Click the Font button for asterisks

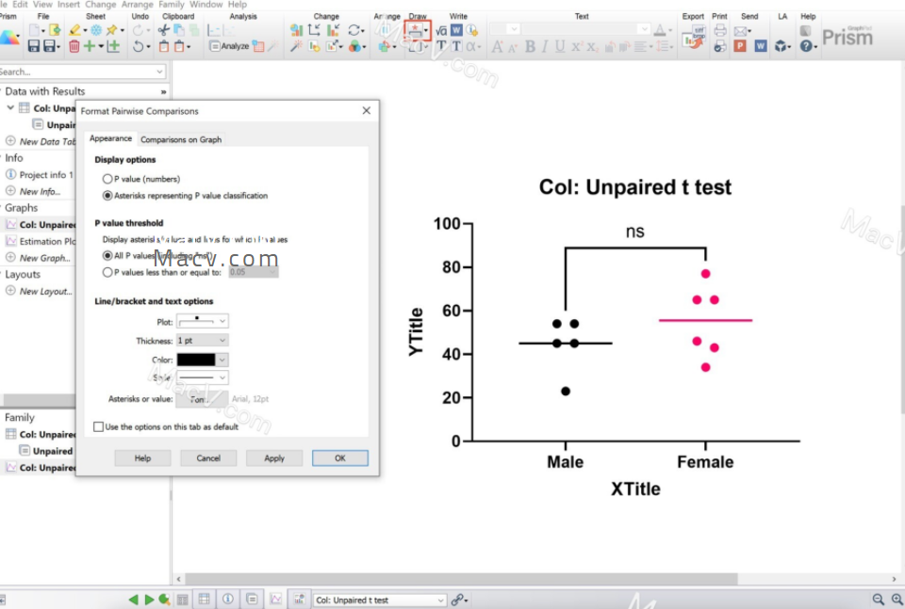click(x=202, y=399)
